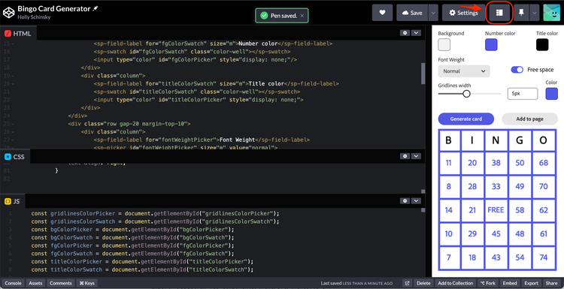This screenshot has width=564, height=289.
Task: Click the O header cell
Action: click(543, 140)
